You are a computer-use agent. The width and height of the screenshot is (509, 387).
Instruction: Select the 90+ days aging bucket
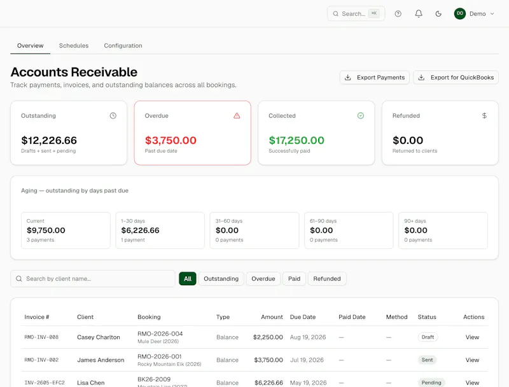point(443,230)
